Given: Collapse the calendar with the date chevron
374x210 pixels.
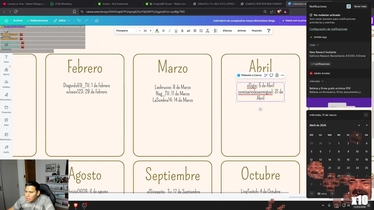Looking at the screenshot, I should point(366,115).
